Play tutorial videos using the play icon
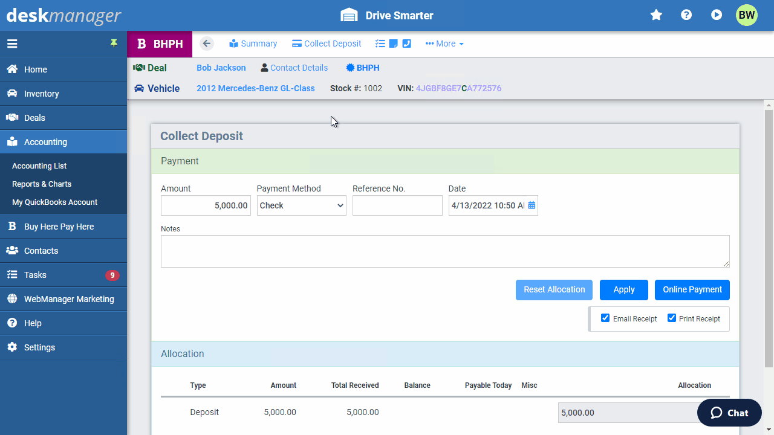Viewport: 774px width, 435px height. click(x=716, y=15)
